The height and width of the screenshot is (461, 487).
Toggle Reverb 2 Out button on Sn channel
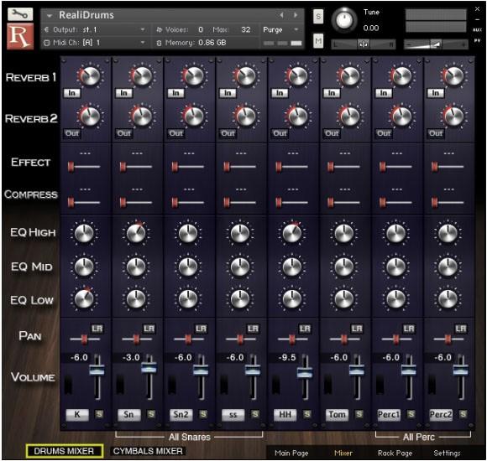point(124,133)
